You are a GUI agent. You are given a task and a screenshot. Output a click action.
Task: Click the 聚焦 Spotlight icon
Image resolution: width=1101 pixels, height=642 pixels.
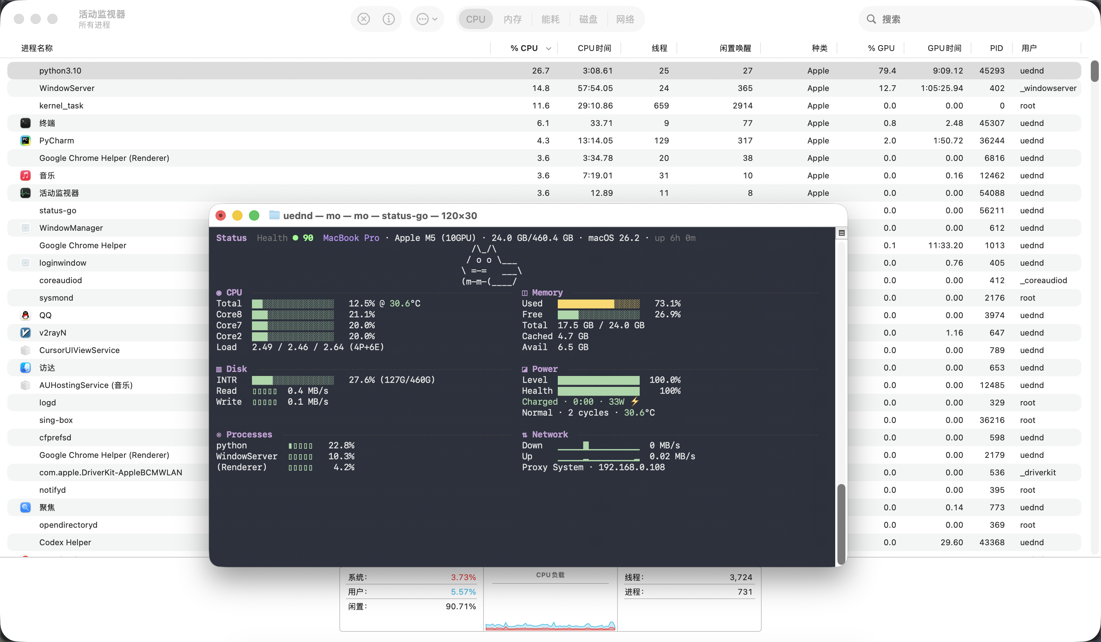click(x=25, y=507)
